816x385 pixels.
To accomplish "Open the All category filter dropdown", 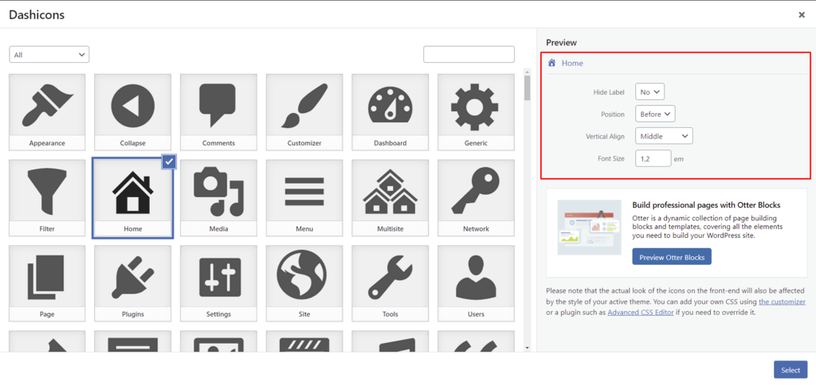I will pyautogui.click(x=49, y=55).
